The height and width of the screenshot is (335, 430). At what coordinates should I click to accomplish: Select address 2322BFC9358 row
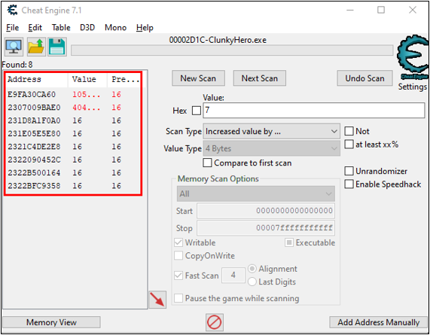[x=73, y=186]
